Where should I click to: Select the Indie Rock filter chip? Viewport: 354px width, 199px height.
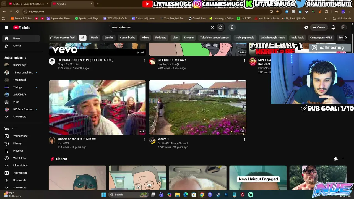[298, 38]
